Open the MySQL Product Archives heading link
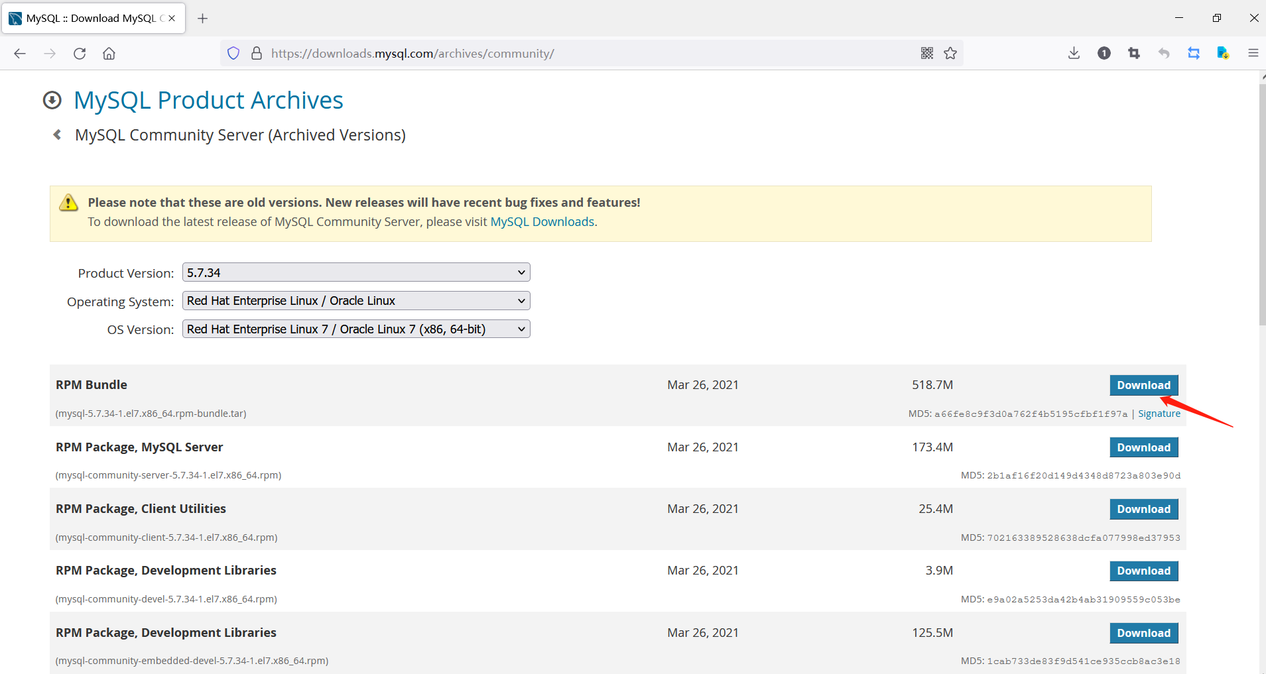The image size is (1266, 674). (x=208, y=100)
